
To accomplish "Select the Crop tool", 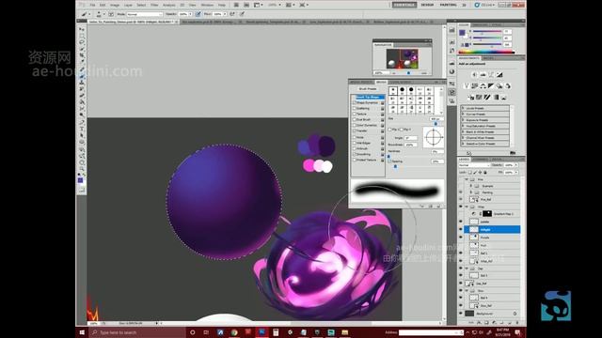I will (x=82, y=55).
